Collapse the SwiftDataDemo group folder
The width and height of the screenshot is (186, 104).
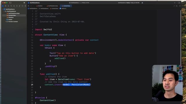(x=4, y=11)
